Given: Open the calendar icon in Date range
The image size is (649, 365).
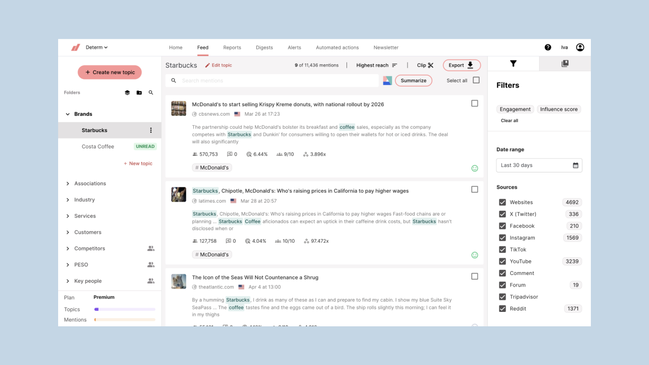Looking at the screenshot, I should [576, 165].
